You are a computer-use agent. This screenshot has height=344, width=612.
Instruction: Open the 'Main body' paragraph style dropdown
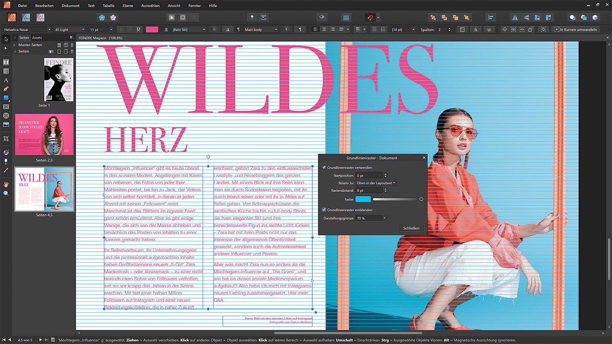(x=261, y=29)
